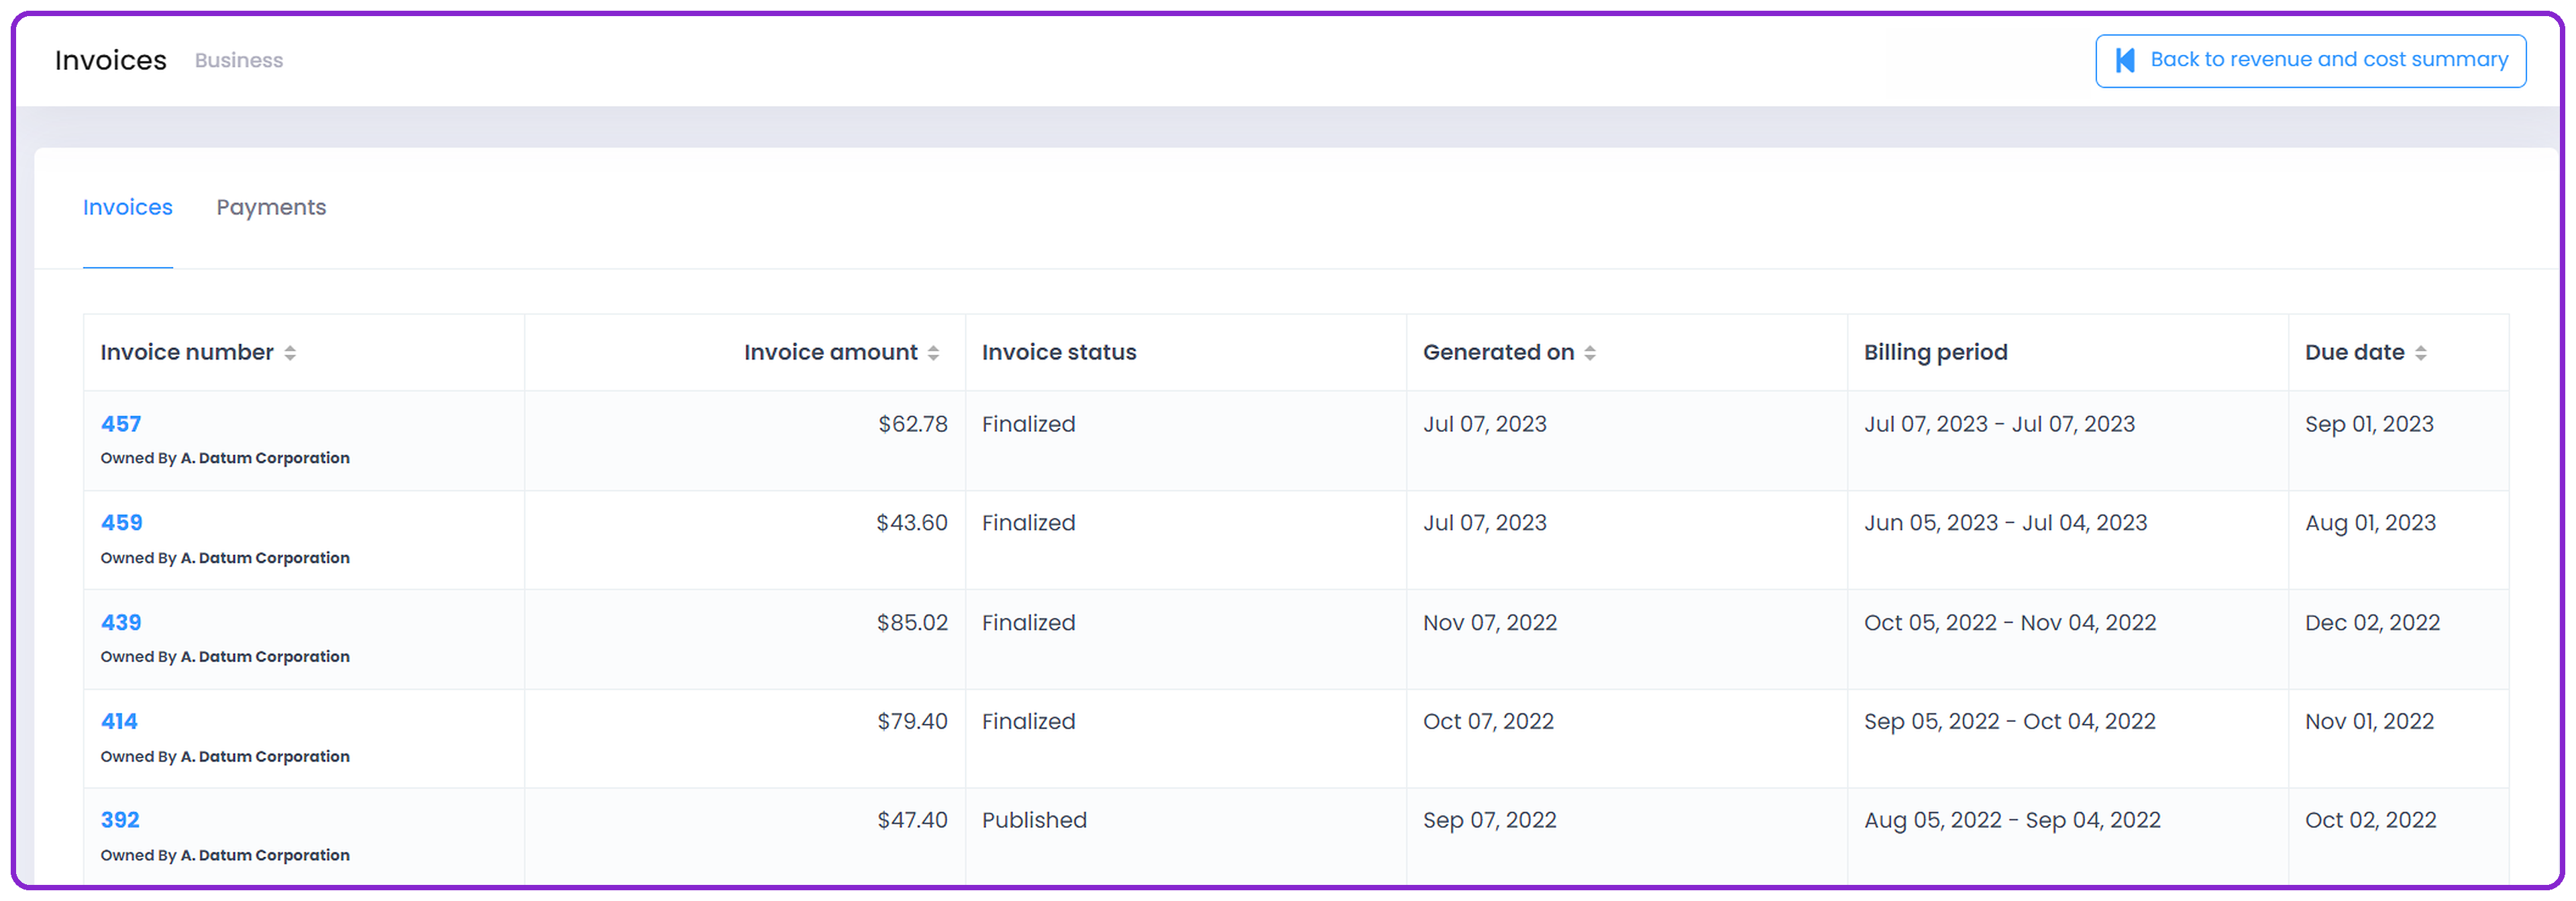The width and height of the screenshot is (2576, 901).
Task: Switch to the Payments tab
Action: coord(271,207)
